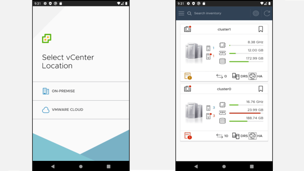Tap cluster1 172.99 GB value
Screen dimensions: 304x171
[x=255, y=58]
